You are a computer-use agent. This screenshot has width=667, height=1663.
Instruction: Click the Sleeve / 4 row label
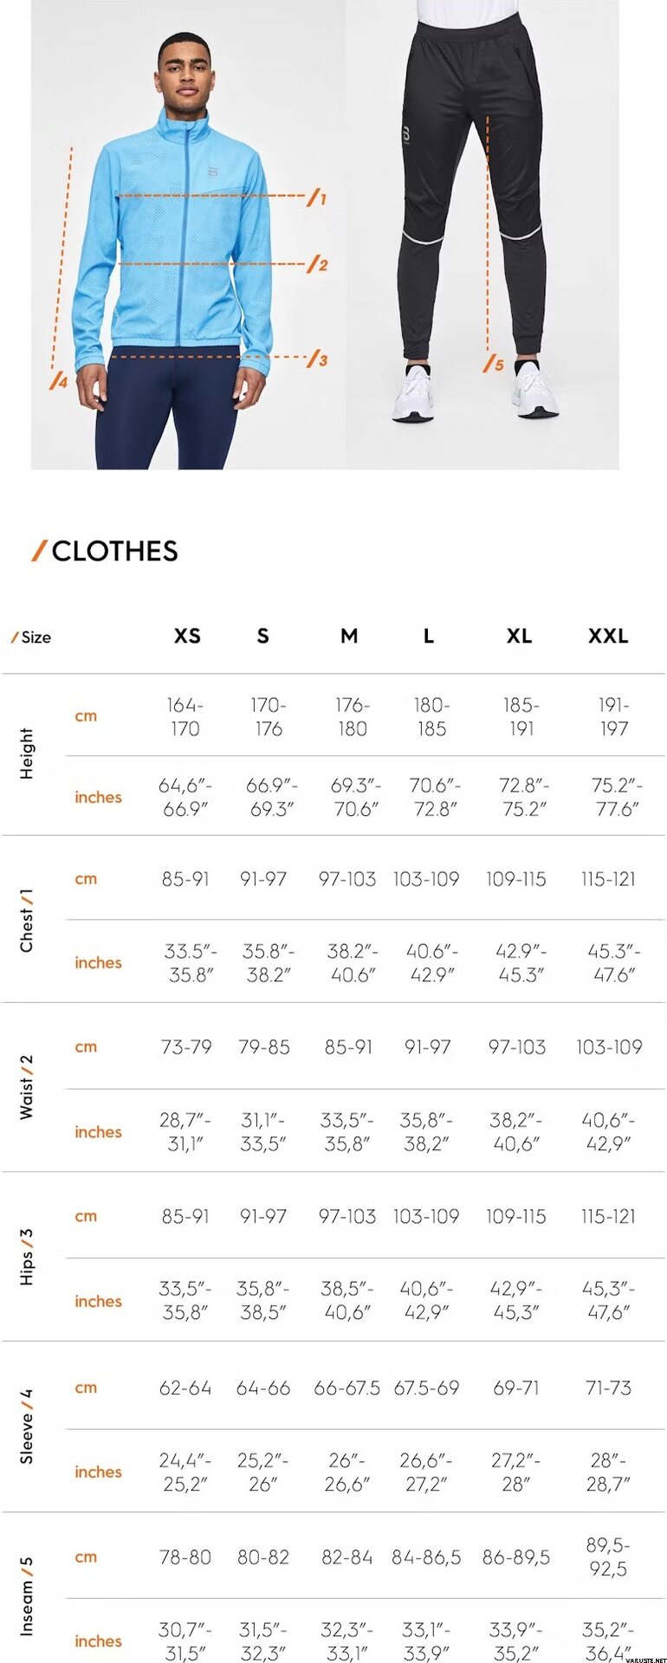tap(27, 1427)
